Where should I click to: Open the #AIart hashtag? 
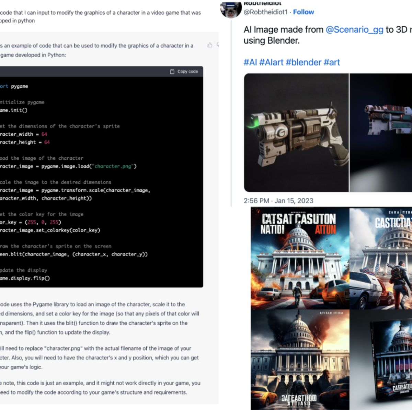271,62
